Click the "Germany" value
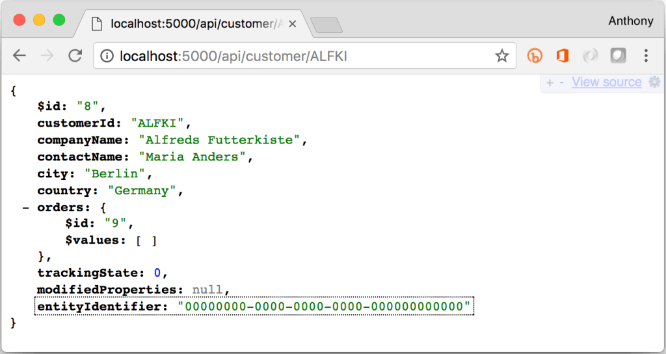The height and width of the screenshot is (354, 666). click(142, 191)
